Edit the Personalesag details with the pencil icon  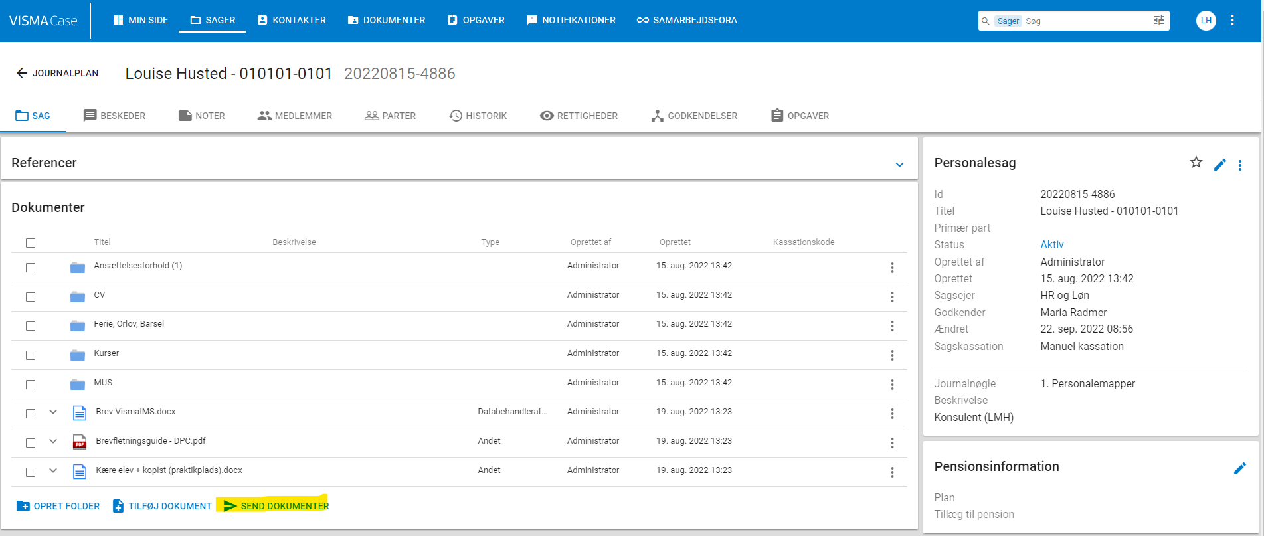[1220, 165]
